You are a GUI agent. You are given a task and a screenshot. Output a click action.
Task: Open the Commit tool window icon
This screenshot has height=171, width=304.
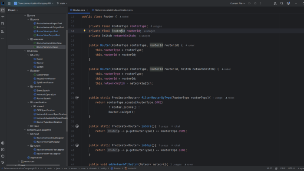[3, 16]
